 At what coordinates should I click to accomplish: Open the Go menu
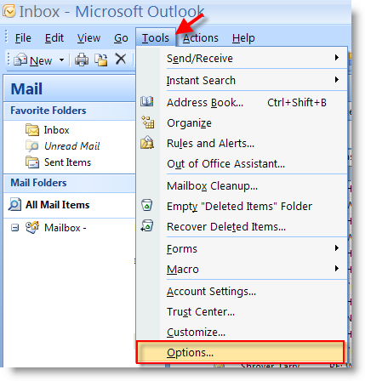click(x=121, y=38)
